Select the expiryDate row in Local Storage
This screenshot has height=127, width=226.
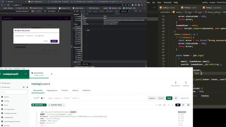pos(114,24)
